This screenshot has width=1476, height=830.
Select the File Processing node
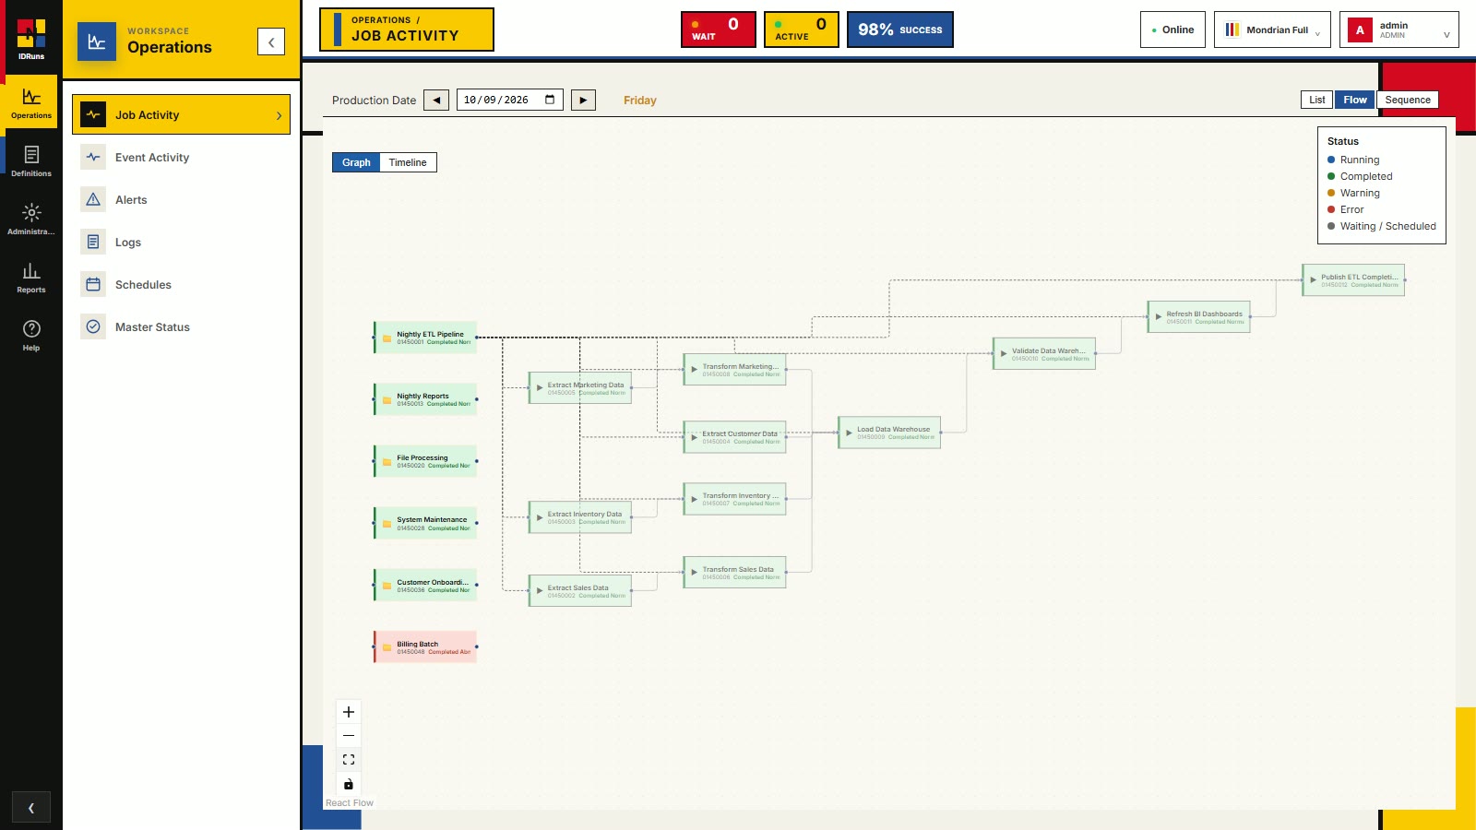tap(425, 461)
